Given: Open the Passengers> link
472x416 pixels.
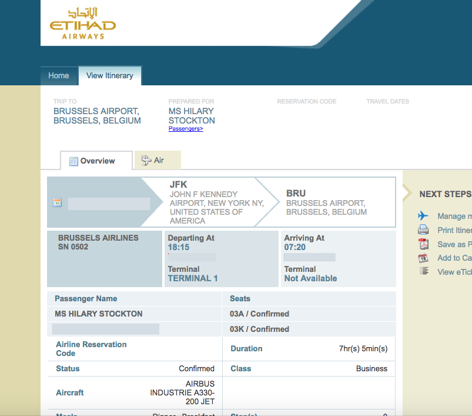Looking at the screenshot, I should 186,129.
